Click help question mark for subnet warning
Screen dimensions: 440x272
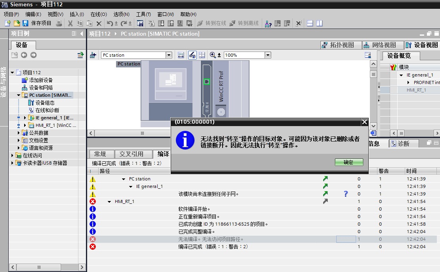click(346, 194)
